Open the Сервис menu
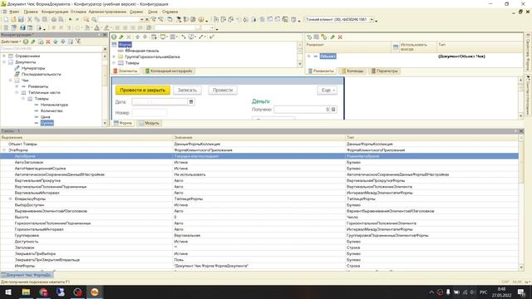The width and height of the screenshot is (532, 299). pyautogui.click(x=136, y=12)
